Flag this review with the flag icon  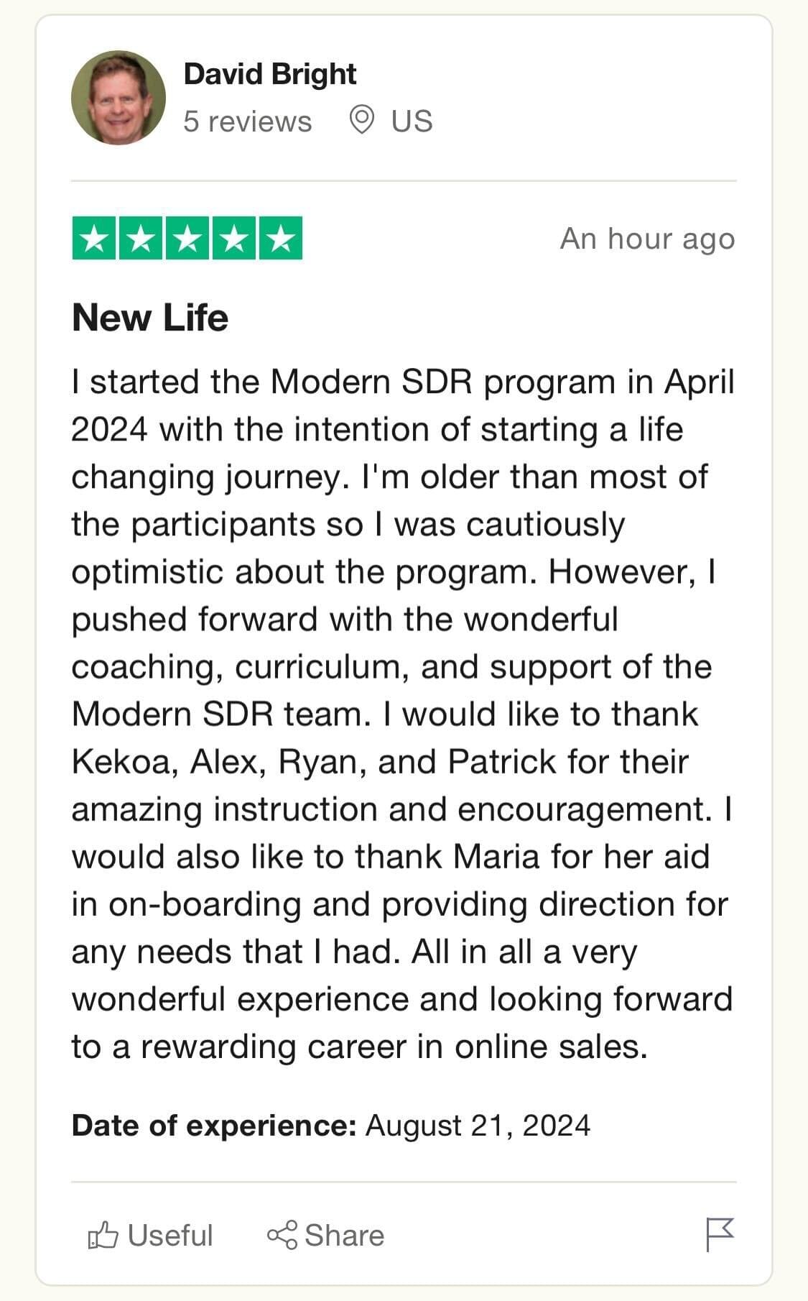click(720, 1233)
